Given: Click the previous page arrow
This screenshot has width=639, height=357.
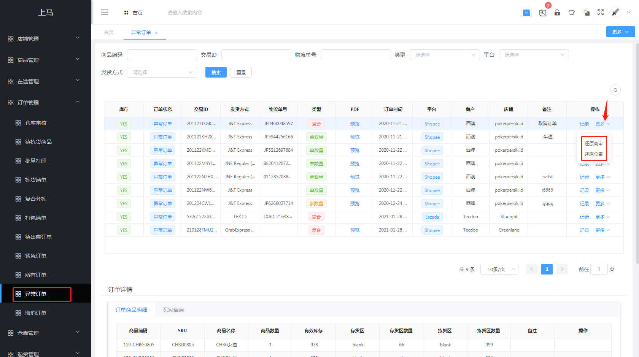Looking at the screenshot, I should coord(532,269).
